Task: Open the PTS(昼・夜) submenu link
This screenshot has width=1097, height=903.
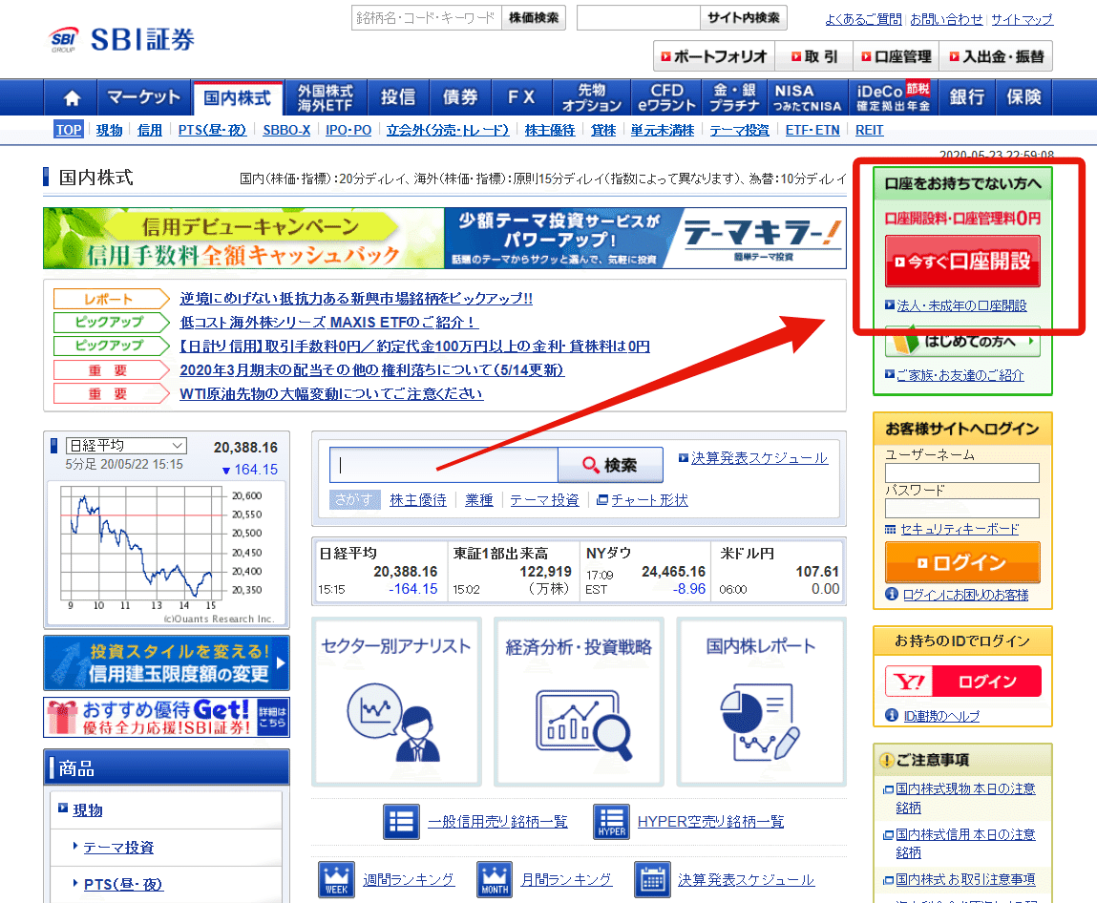Action: [x=212, y=130]
